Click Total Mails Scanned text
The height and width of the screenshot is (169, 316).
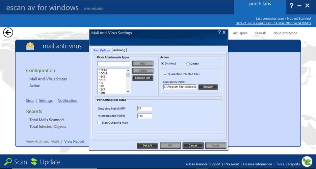point(46,120)
